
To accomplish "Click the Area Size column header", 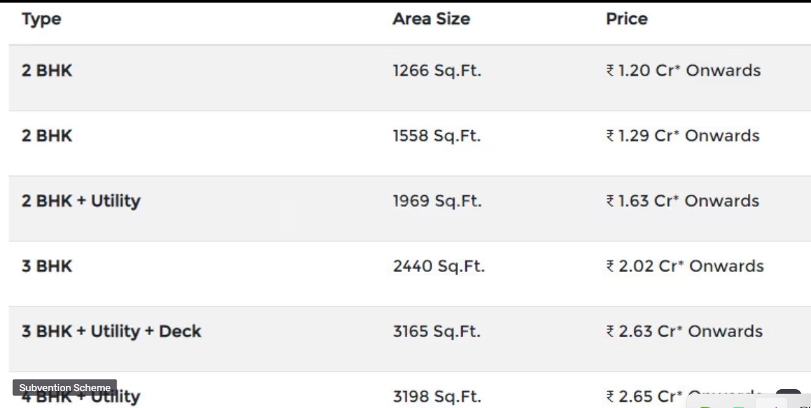I will (431, 19).
